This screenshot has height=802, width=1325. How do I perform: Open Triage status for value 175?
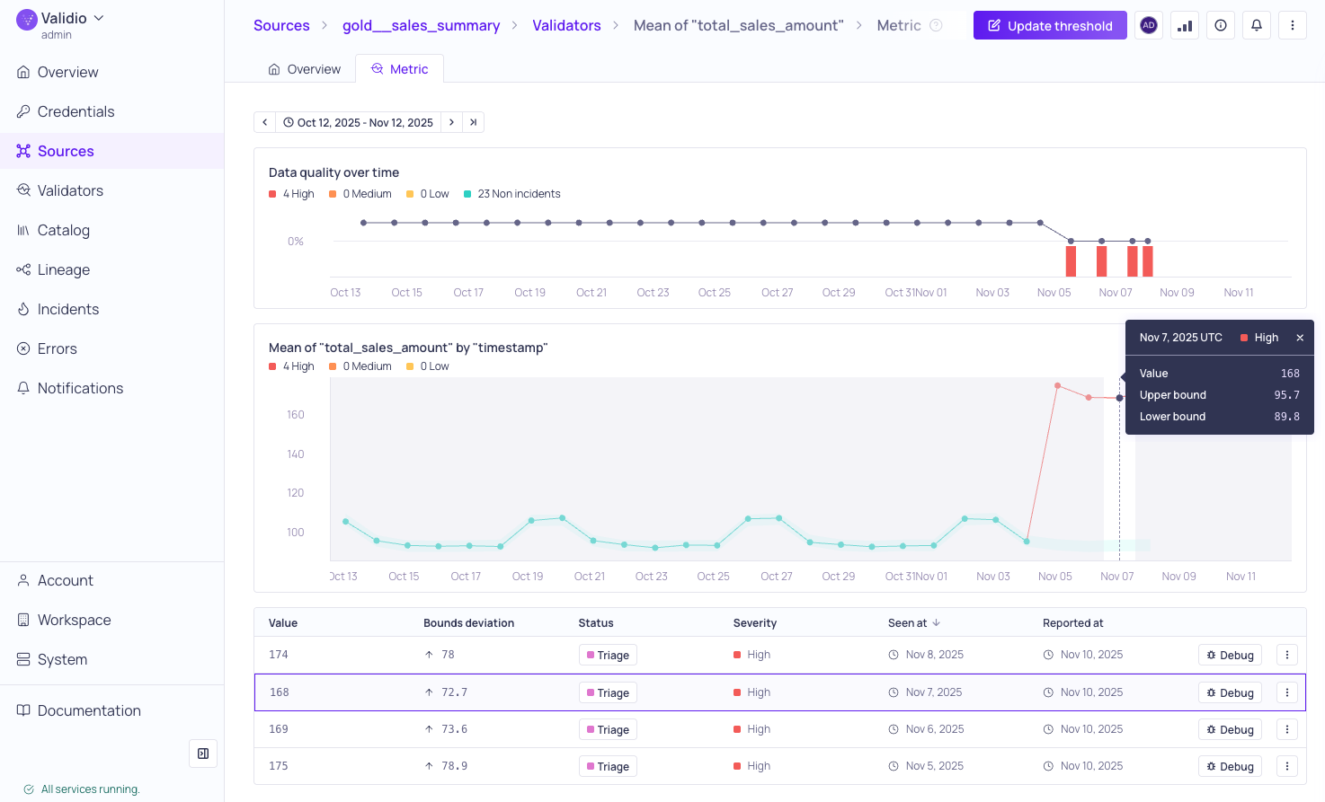(x=608, y=766)
